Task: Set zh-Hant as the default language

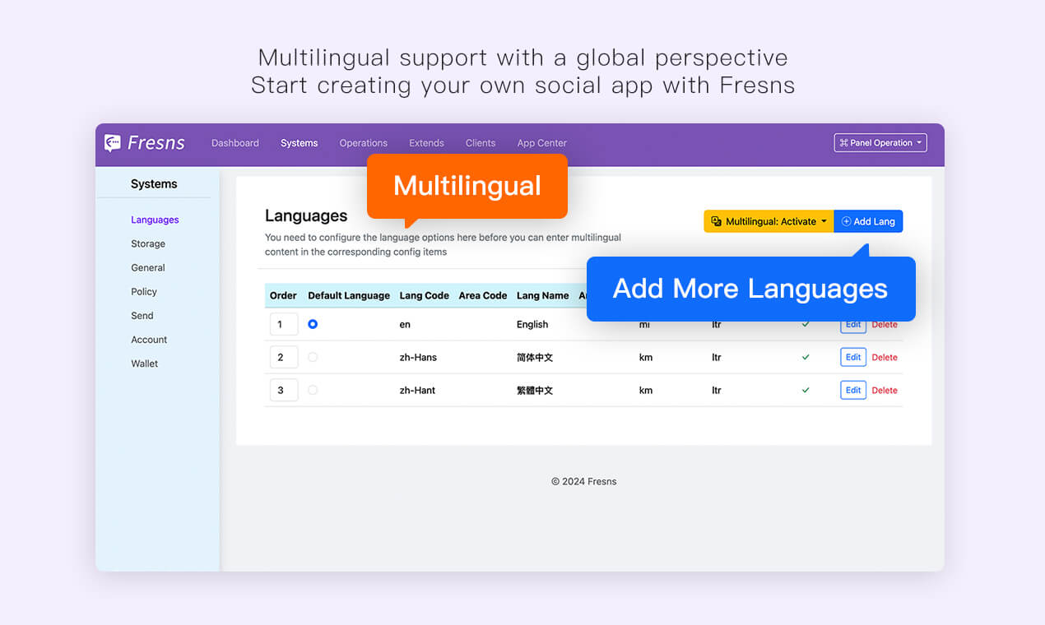Action: point(313,390)
